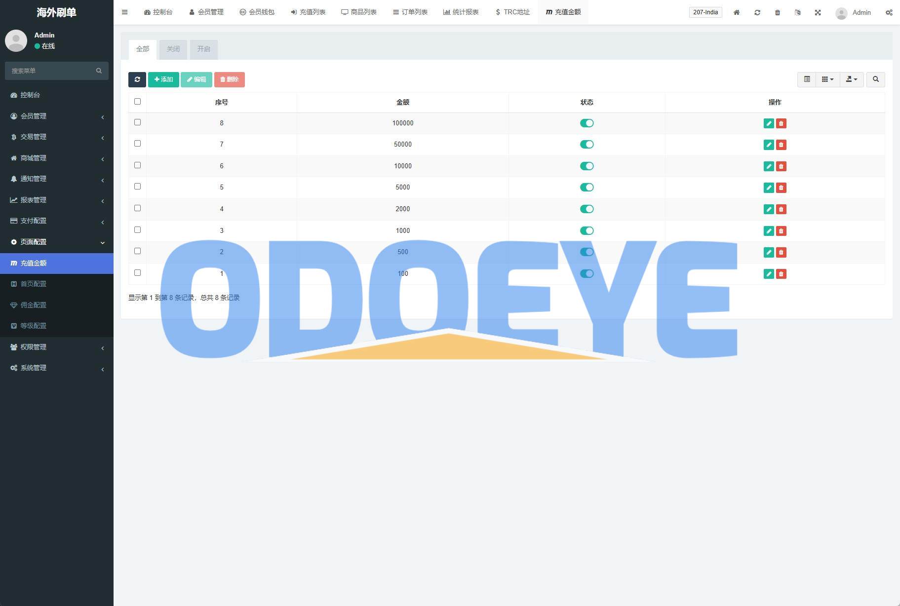Toggle status switch for amount 50000
The height and width of the screenshot is (606, 900).
[587, 144]
